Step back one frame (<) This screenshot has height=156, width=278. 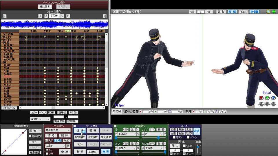coord(46,16)
